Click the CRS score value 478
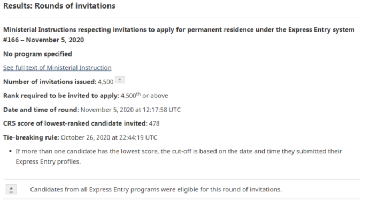370x201 pixels. point(155,123)
